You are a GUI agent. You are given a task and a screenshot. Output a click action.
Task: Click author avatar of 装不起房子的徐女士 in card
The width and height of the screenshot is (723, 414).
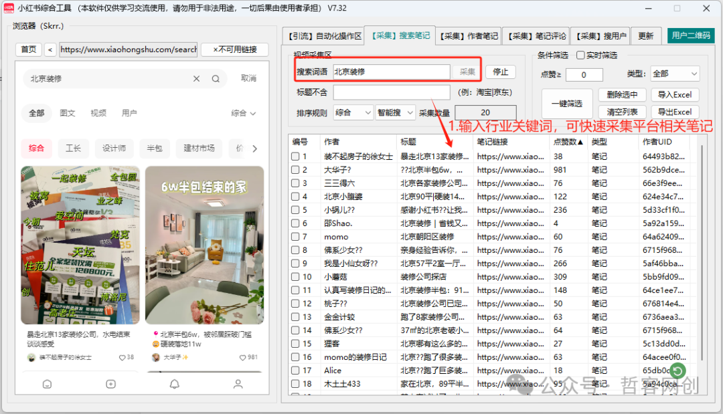31,357
